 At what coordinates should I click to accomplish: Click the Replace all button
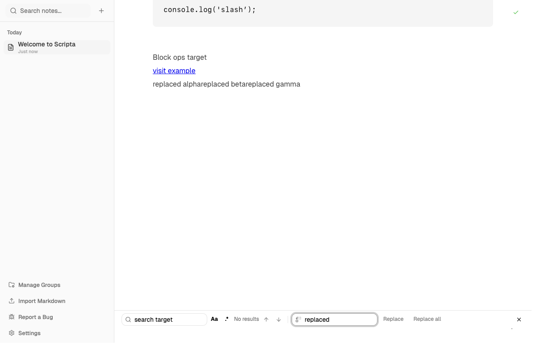pyautogui.click(x=427, y=319)
